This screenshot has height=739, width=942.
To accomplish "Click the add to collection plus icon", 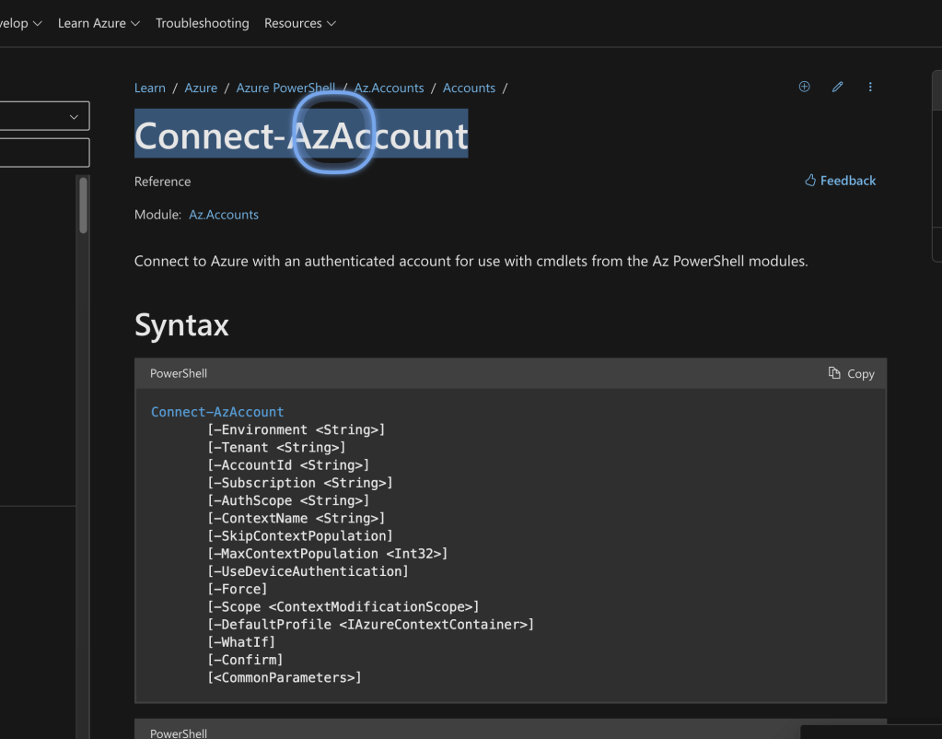I will (804, 87).
